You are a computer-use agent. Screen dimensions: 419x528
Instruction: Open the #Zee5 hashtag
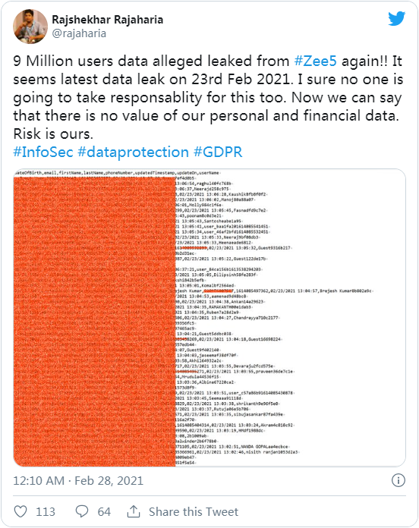[x=315, y=61]
